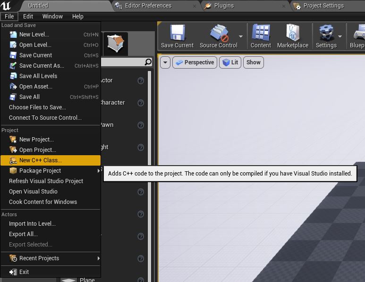The image size is (365, 282).
Task: Open help icon next to Light entry
Action: (141, 148)
